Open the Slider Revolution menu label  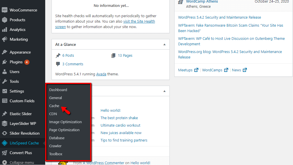[x=25, y=133]
